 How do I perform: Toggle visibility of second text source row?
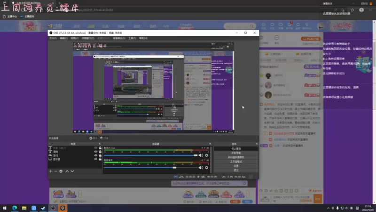(96, 152)
